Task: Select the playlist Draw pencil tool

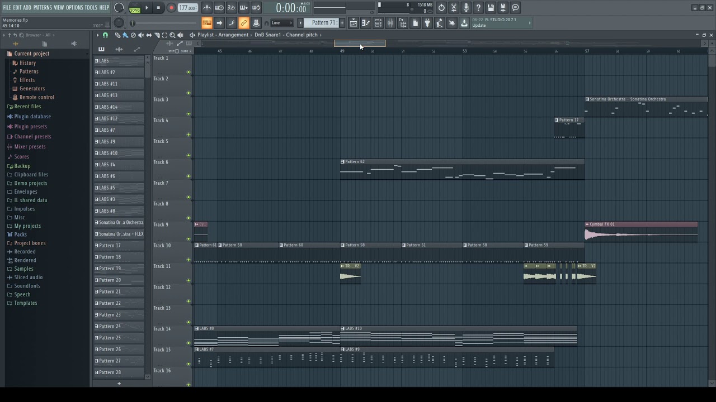Action: click(117, 35)
